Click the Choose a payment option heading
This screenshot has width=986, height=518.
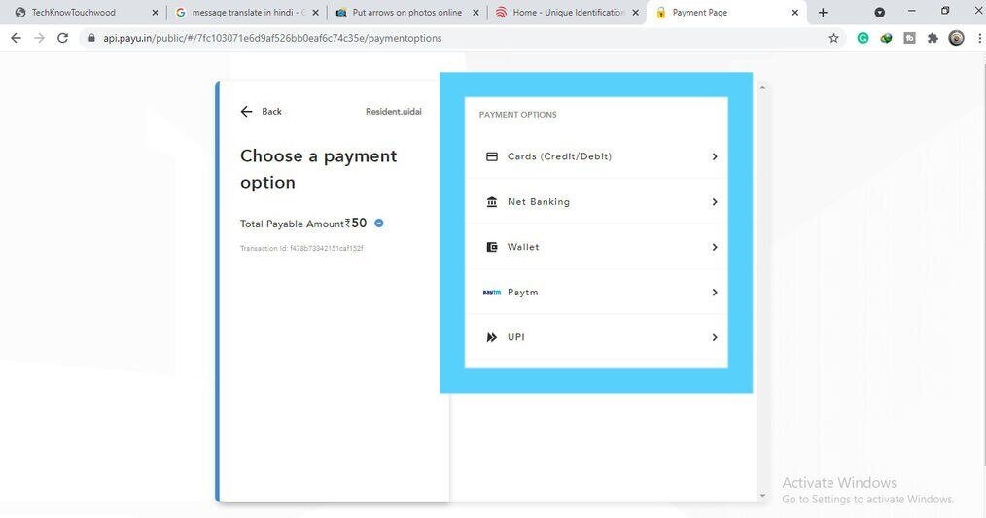point(318,169)
